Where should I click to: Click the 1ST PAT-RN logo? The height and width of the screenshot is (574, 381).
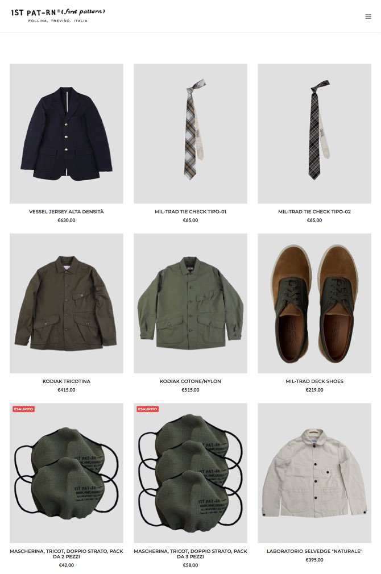pyautogui.click(x=58, y=15)
